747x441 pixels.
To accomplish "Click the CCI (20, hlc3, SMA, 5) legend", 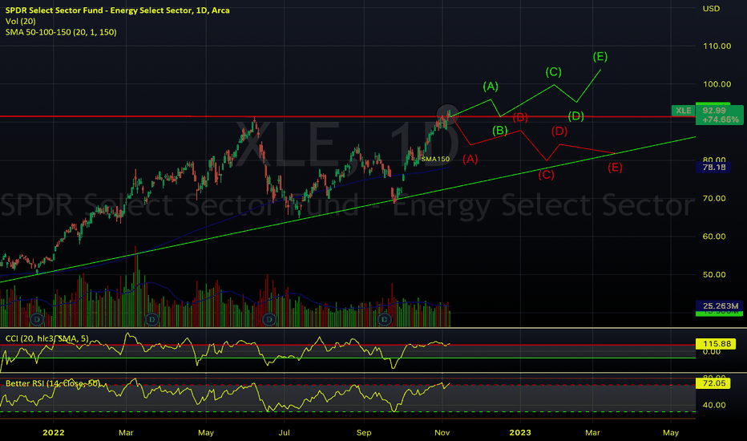I will 46,338.
